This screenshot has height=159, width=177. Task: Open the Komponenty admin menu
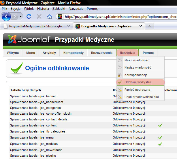tap(74, 53)
